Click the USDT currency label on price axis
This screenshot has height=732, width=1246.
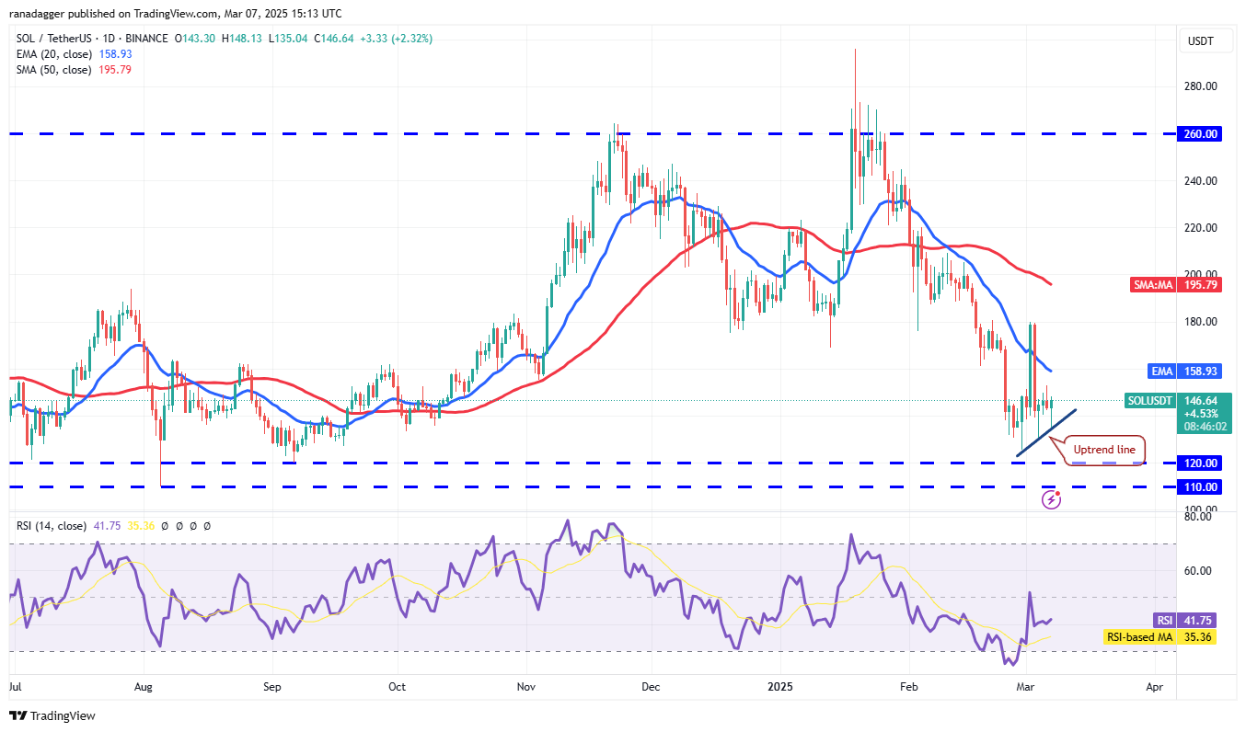point(1201,41)
